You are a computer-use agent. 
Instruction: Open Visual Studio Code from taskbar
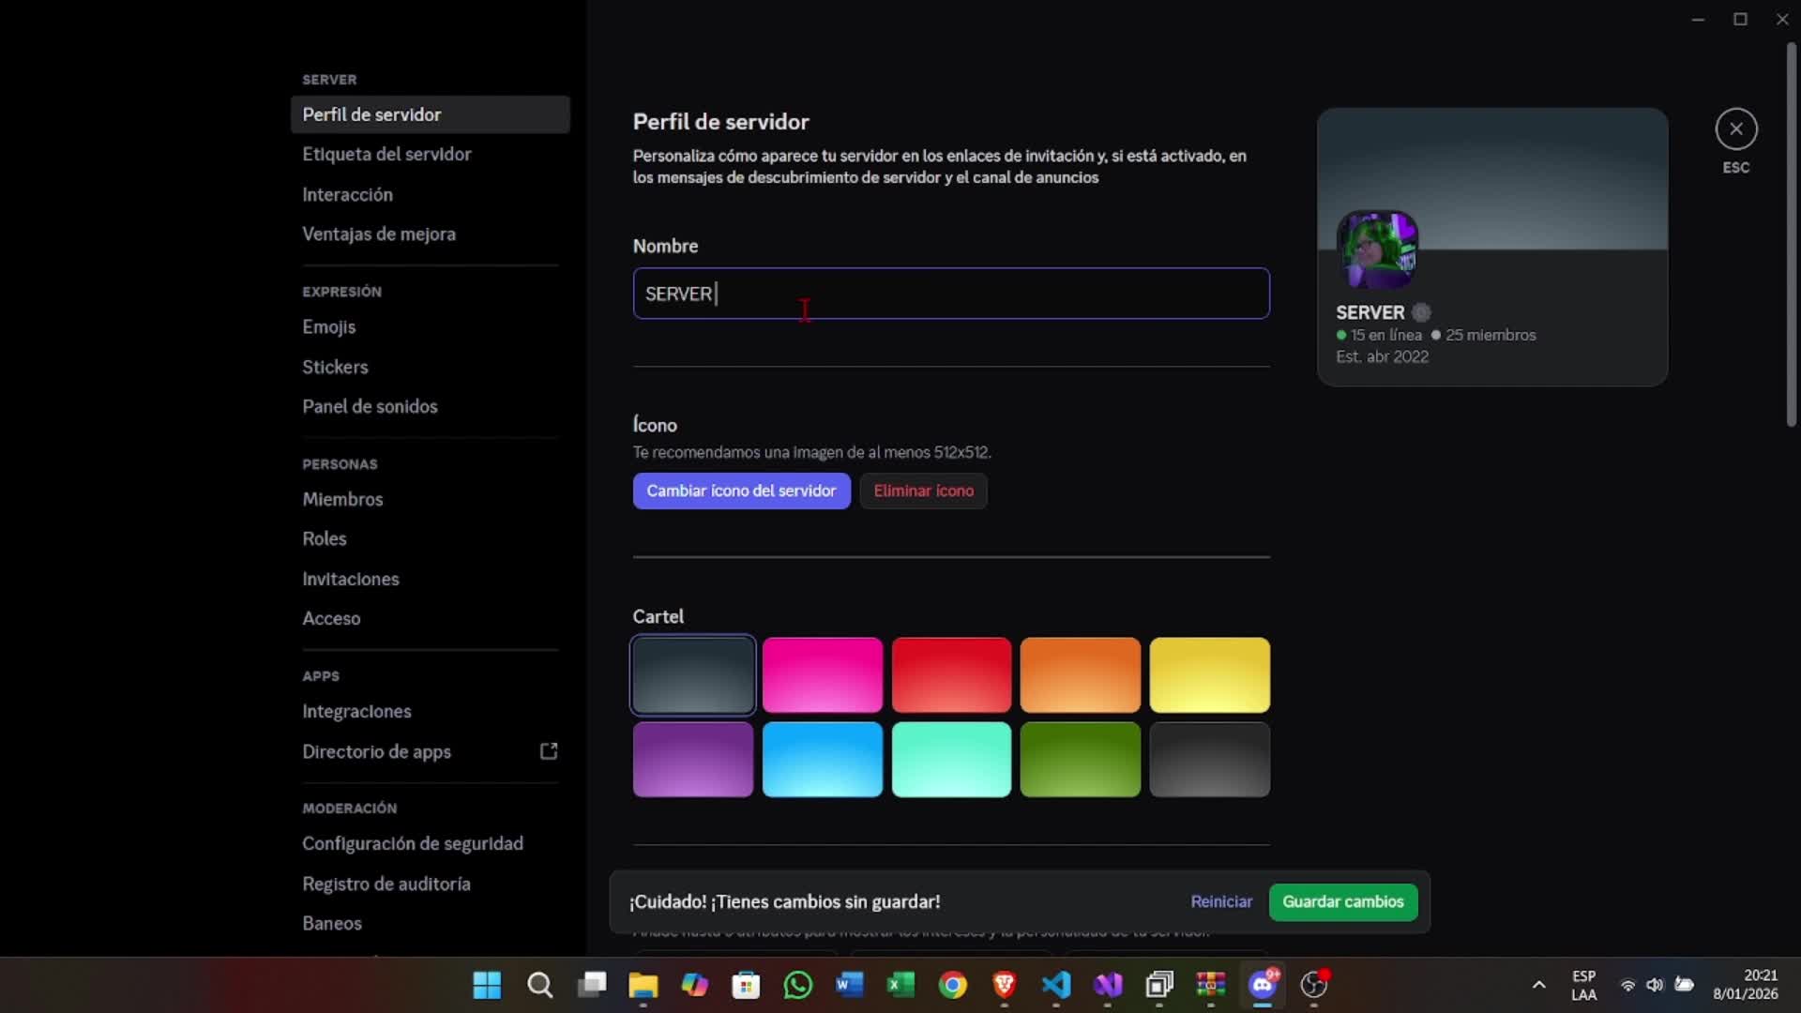coord(1056,985)
